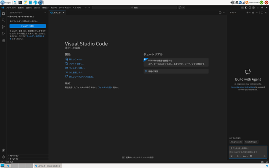The image size is (269, 168).
Task: Expand the アウトライン section
Action: click(14, 156)
